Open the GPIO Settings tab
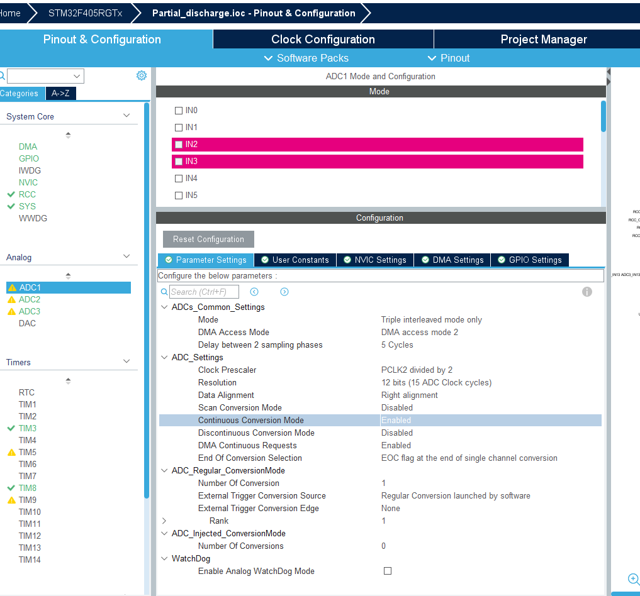This screenshot has width=640, height=596. [529, 260]
